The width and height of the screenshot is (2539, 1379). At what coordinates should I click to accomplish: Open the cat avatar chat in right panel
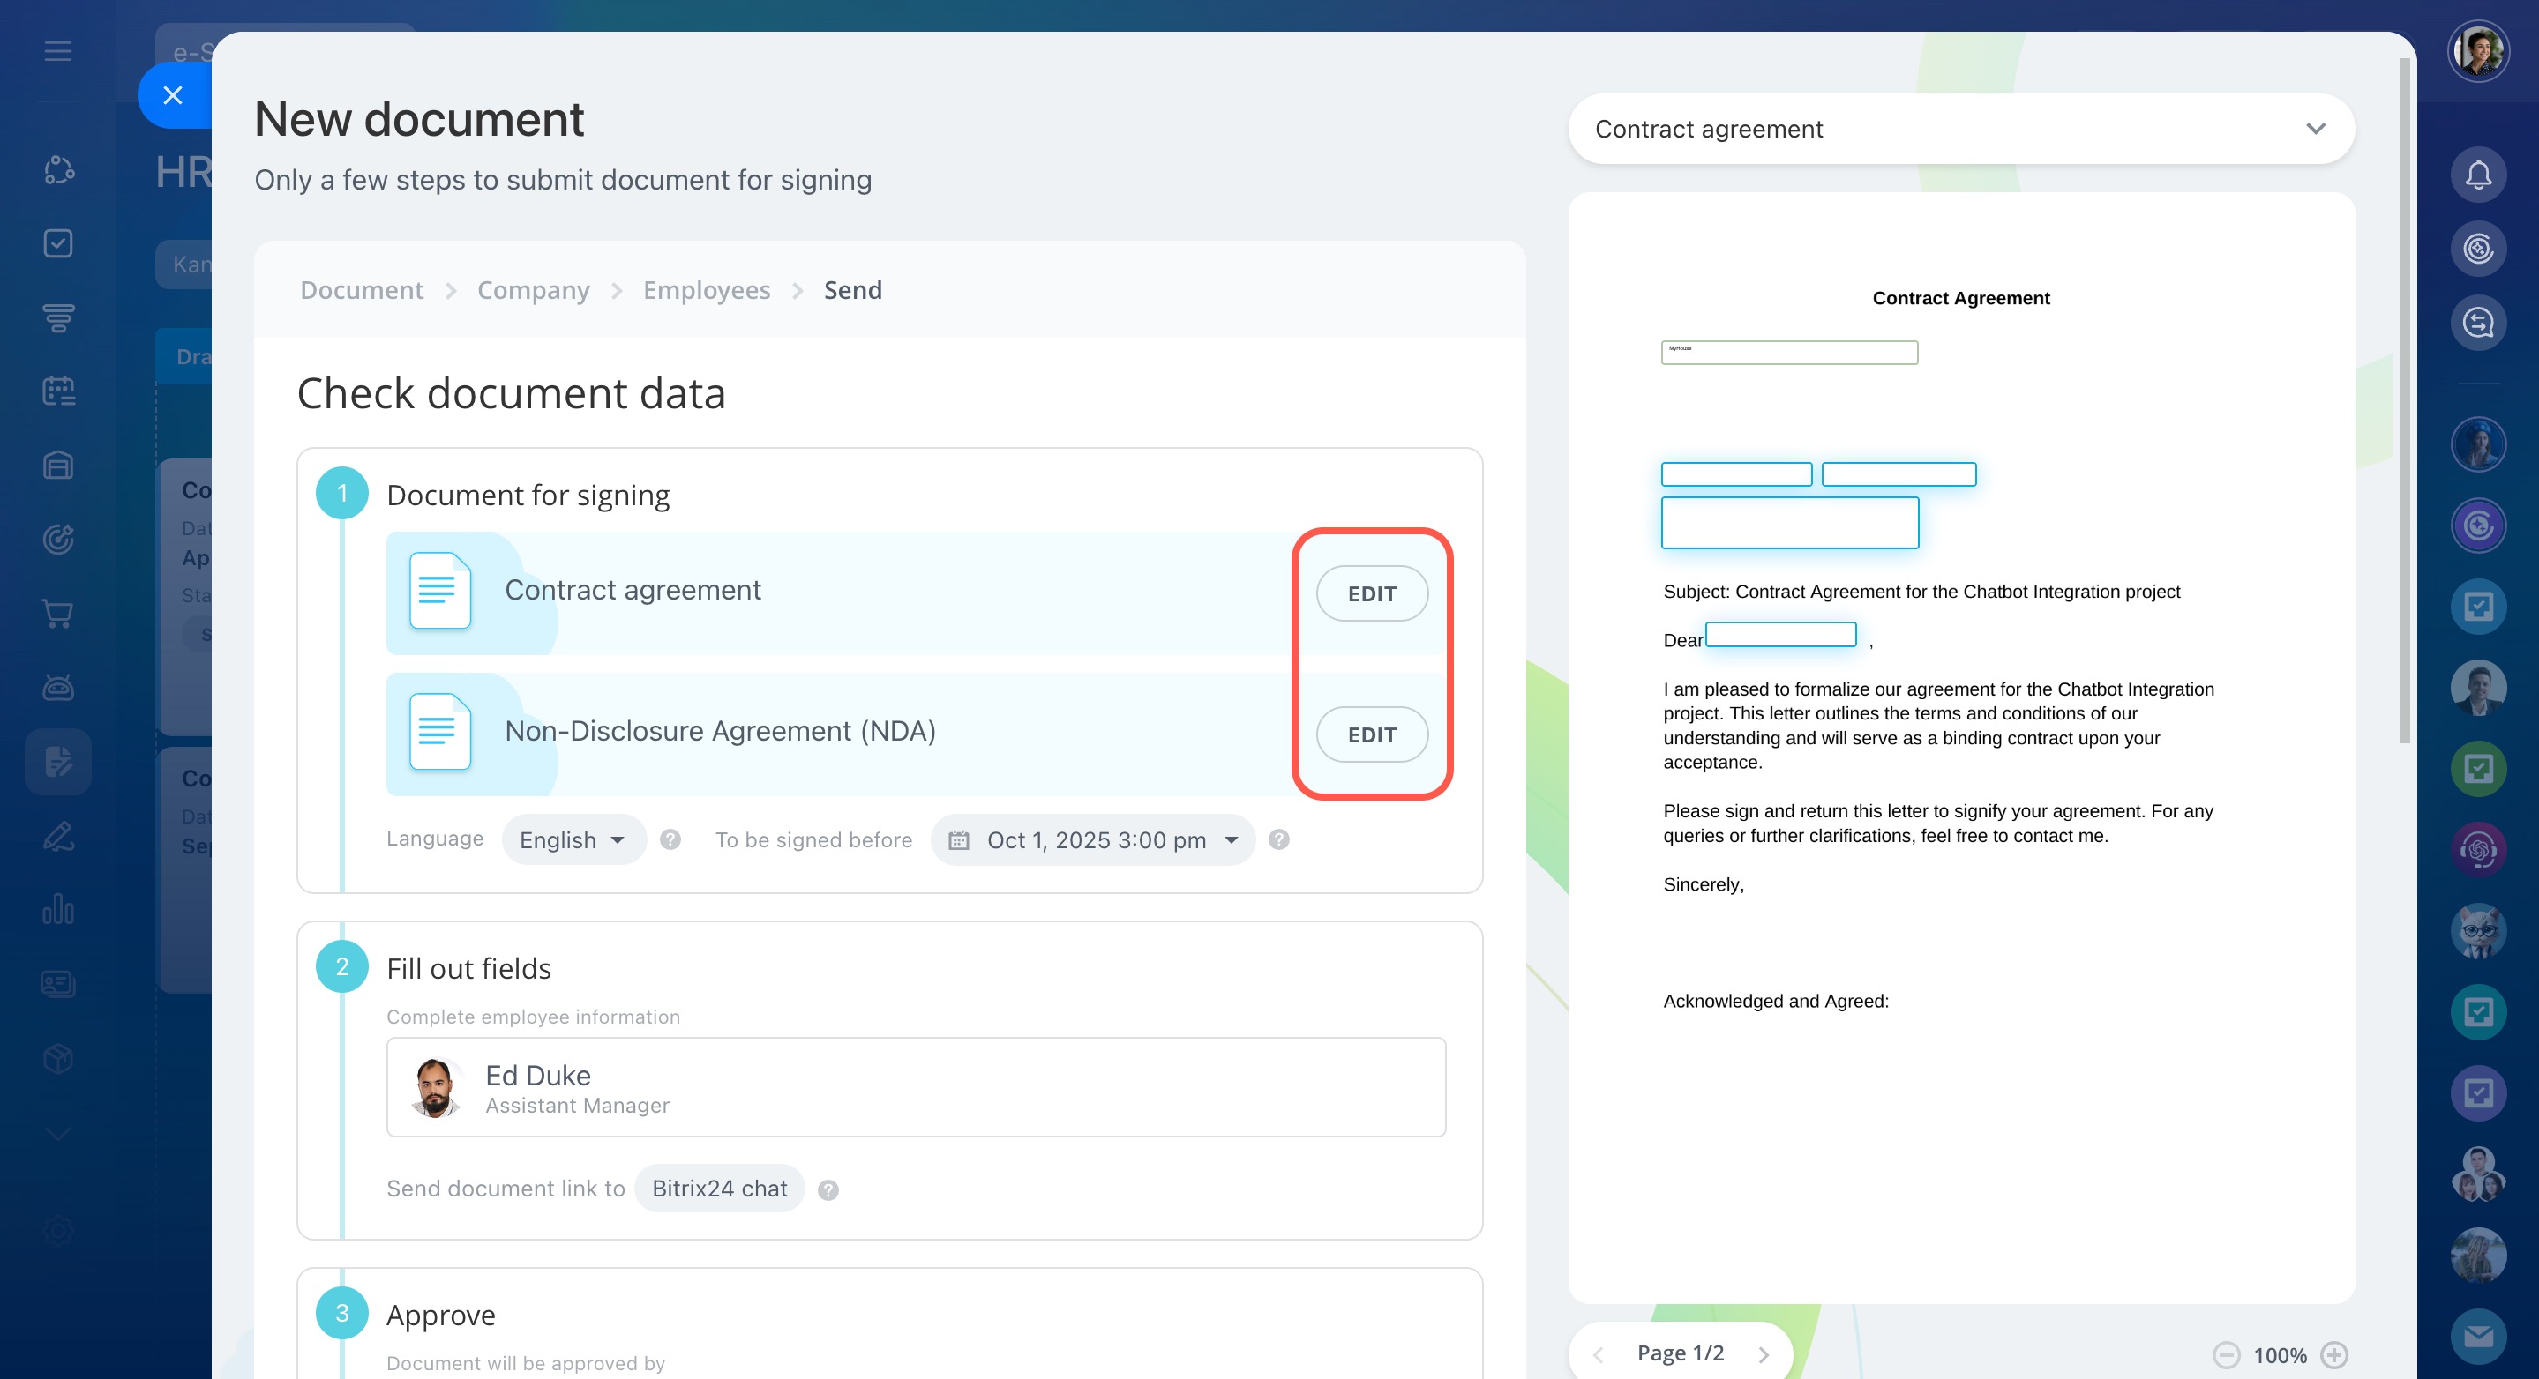click(2478, 931)
